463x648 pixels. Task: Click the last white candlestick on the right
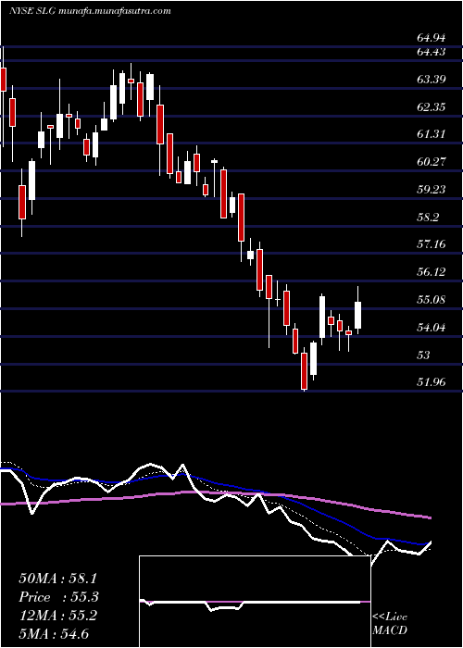click(x=358, y=315)
